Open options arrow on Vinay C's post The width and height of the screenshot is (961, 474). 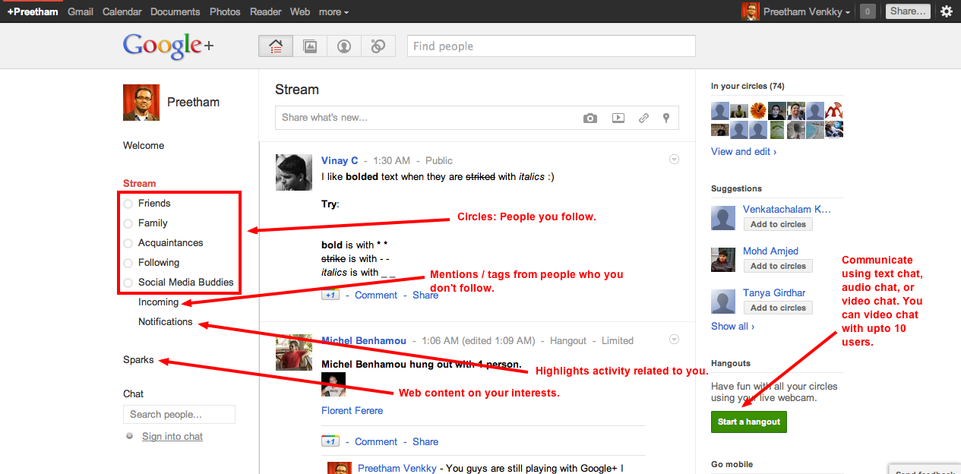click(673, 160)
